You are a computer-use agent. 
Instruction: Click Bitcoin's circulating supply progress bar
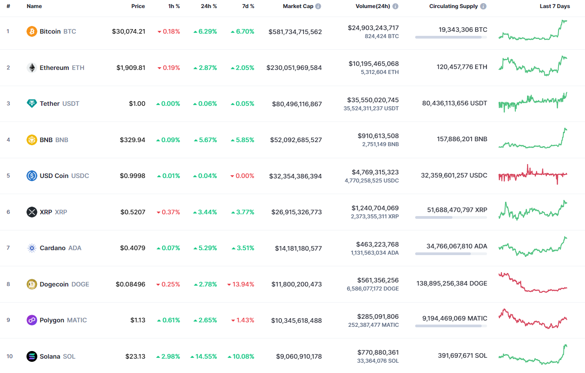point(451,37)
